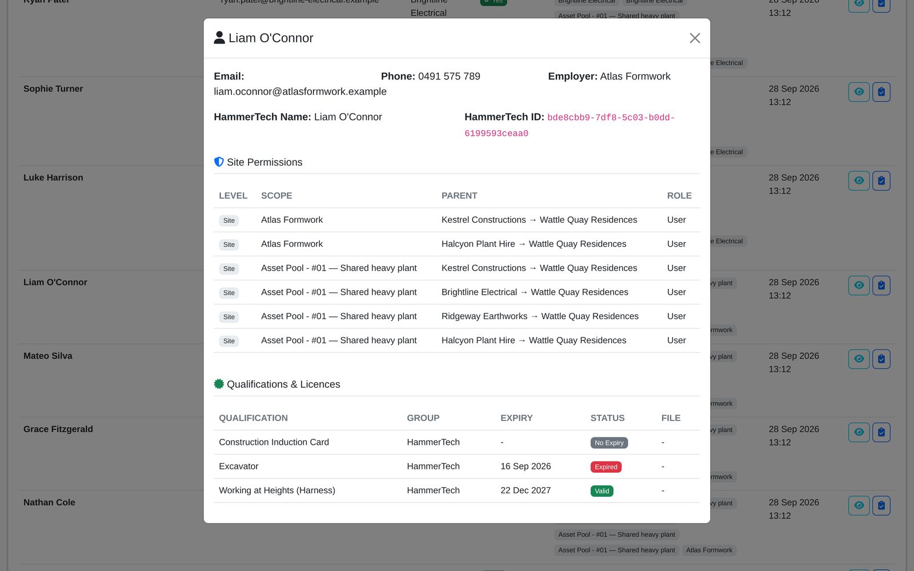
Task: Click the shield icon next to Site Permissions
Action: point(219,162)
